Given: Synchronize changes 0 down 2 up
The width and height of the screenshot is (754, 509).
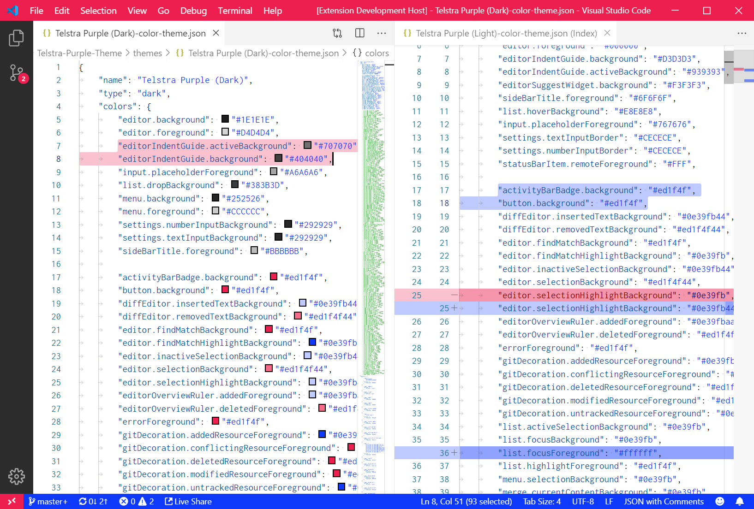Looking at the screenshot, I should click(x=93, y=502).
